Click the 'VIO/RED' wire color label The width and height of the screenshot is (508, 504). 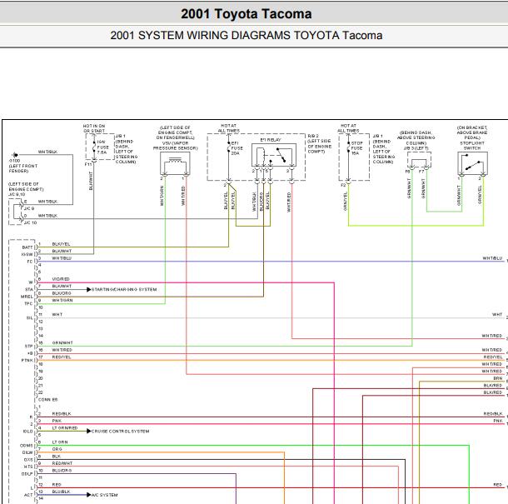coord(61,279)
